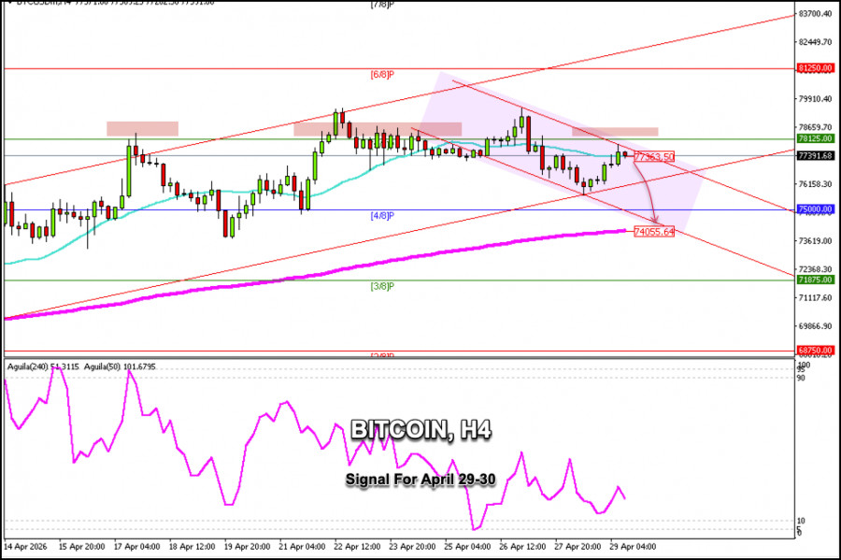Viewport: 841px width, 560px height.
Task: Click the 77363.50 entry price annotation
Action: (x=654, y=157)
